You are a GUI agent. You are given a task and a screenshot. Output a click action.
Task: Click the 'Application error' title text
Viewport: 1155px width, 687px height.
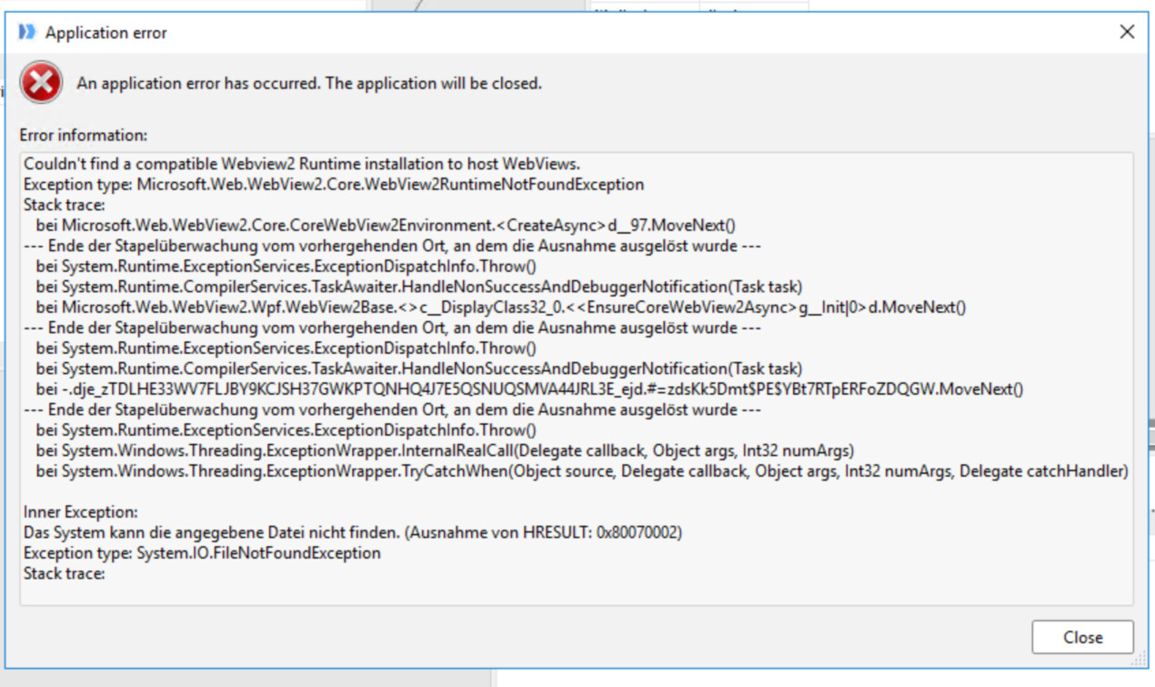point(106,33)
